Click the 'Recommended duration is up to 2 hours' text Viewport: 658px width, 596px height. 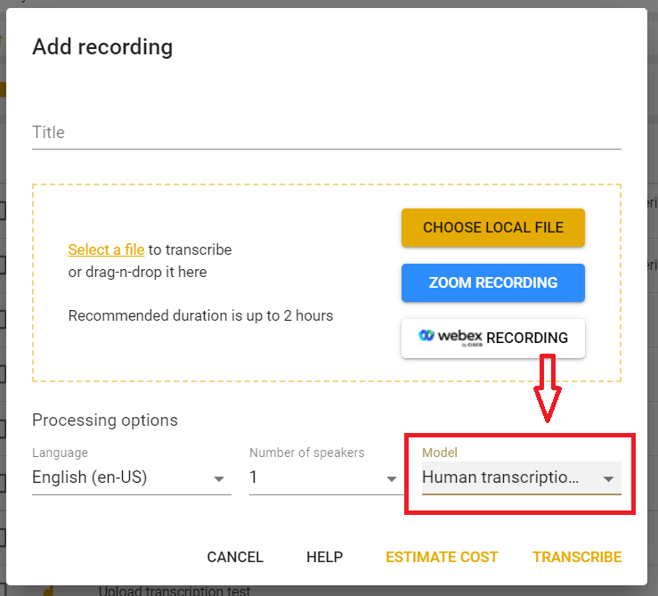(x=200, y=315)
